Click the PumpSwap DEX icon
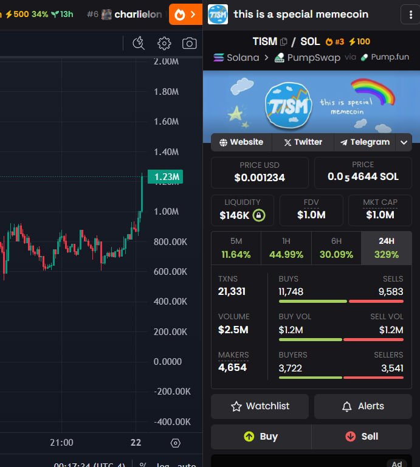The image size is (420, 467). tap(279, 58)
